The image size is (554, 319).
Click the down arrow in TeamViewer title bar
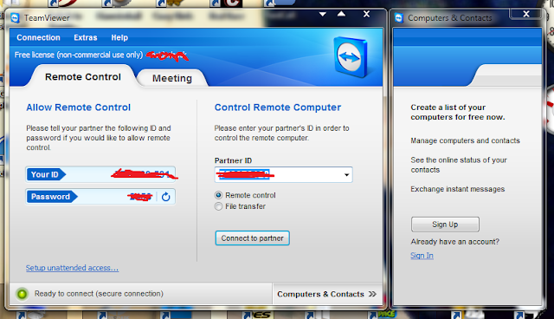323,14
